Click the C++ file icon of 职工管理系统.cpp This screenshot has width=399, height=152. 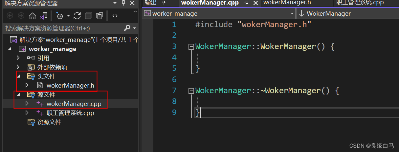tap(40, 113)
